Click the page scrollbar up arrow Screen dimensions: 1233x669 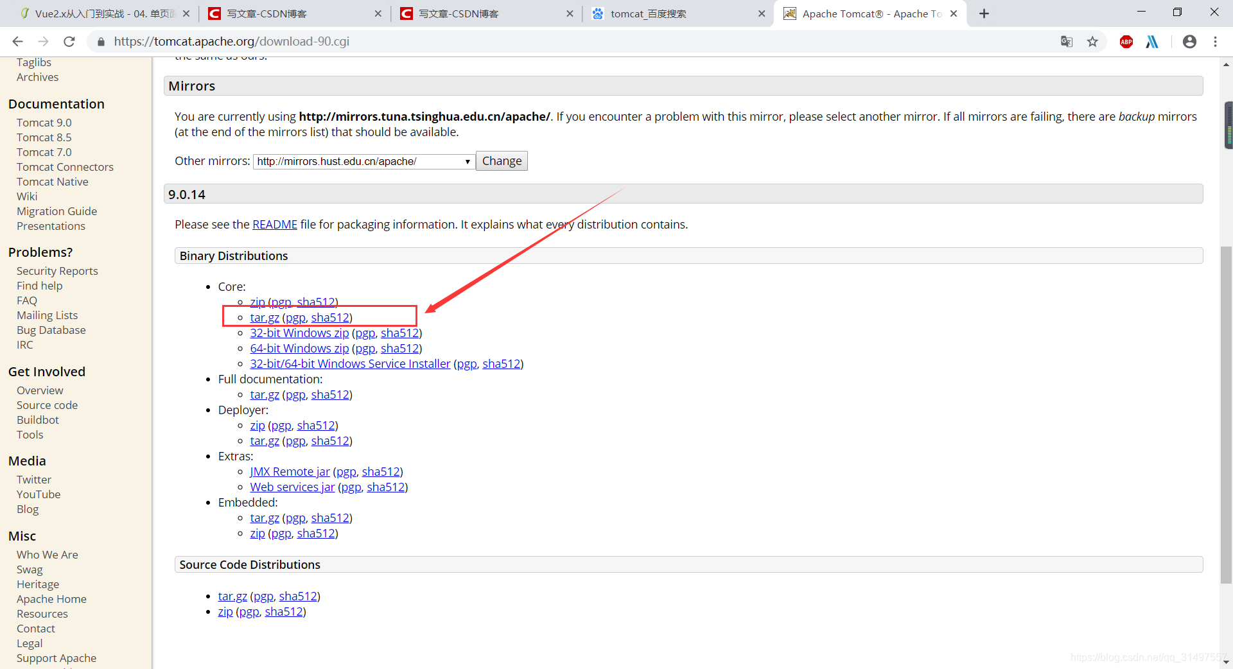1226,64
